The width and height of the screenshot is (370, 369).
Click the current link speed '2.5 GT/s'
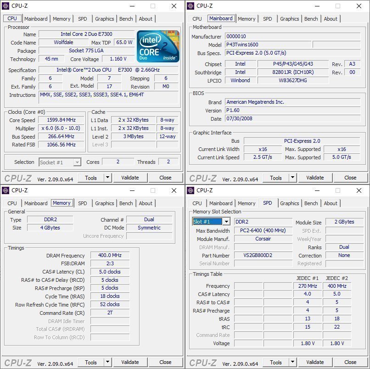(x=263, y=157)
